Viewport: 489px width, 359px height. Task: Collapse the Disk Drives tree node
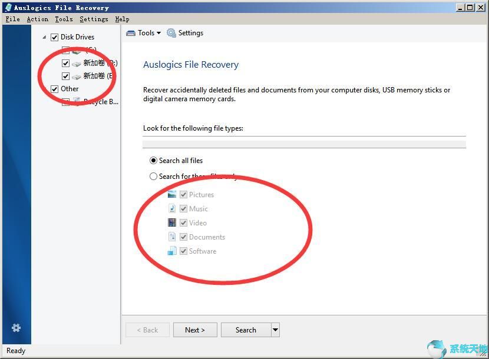tap(44, 36)
